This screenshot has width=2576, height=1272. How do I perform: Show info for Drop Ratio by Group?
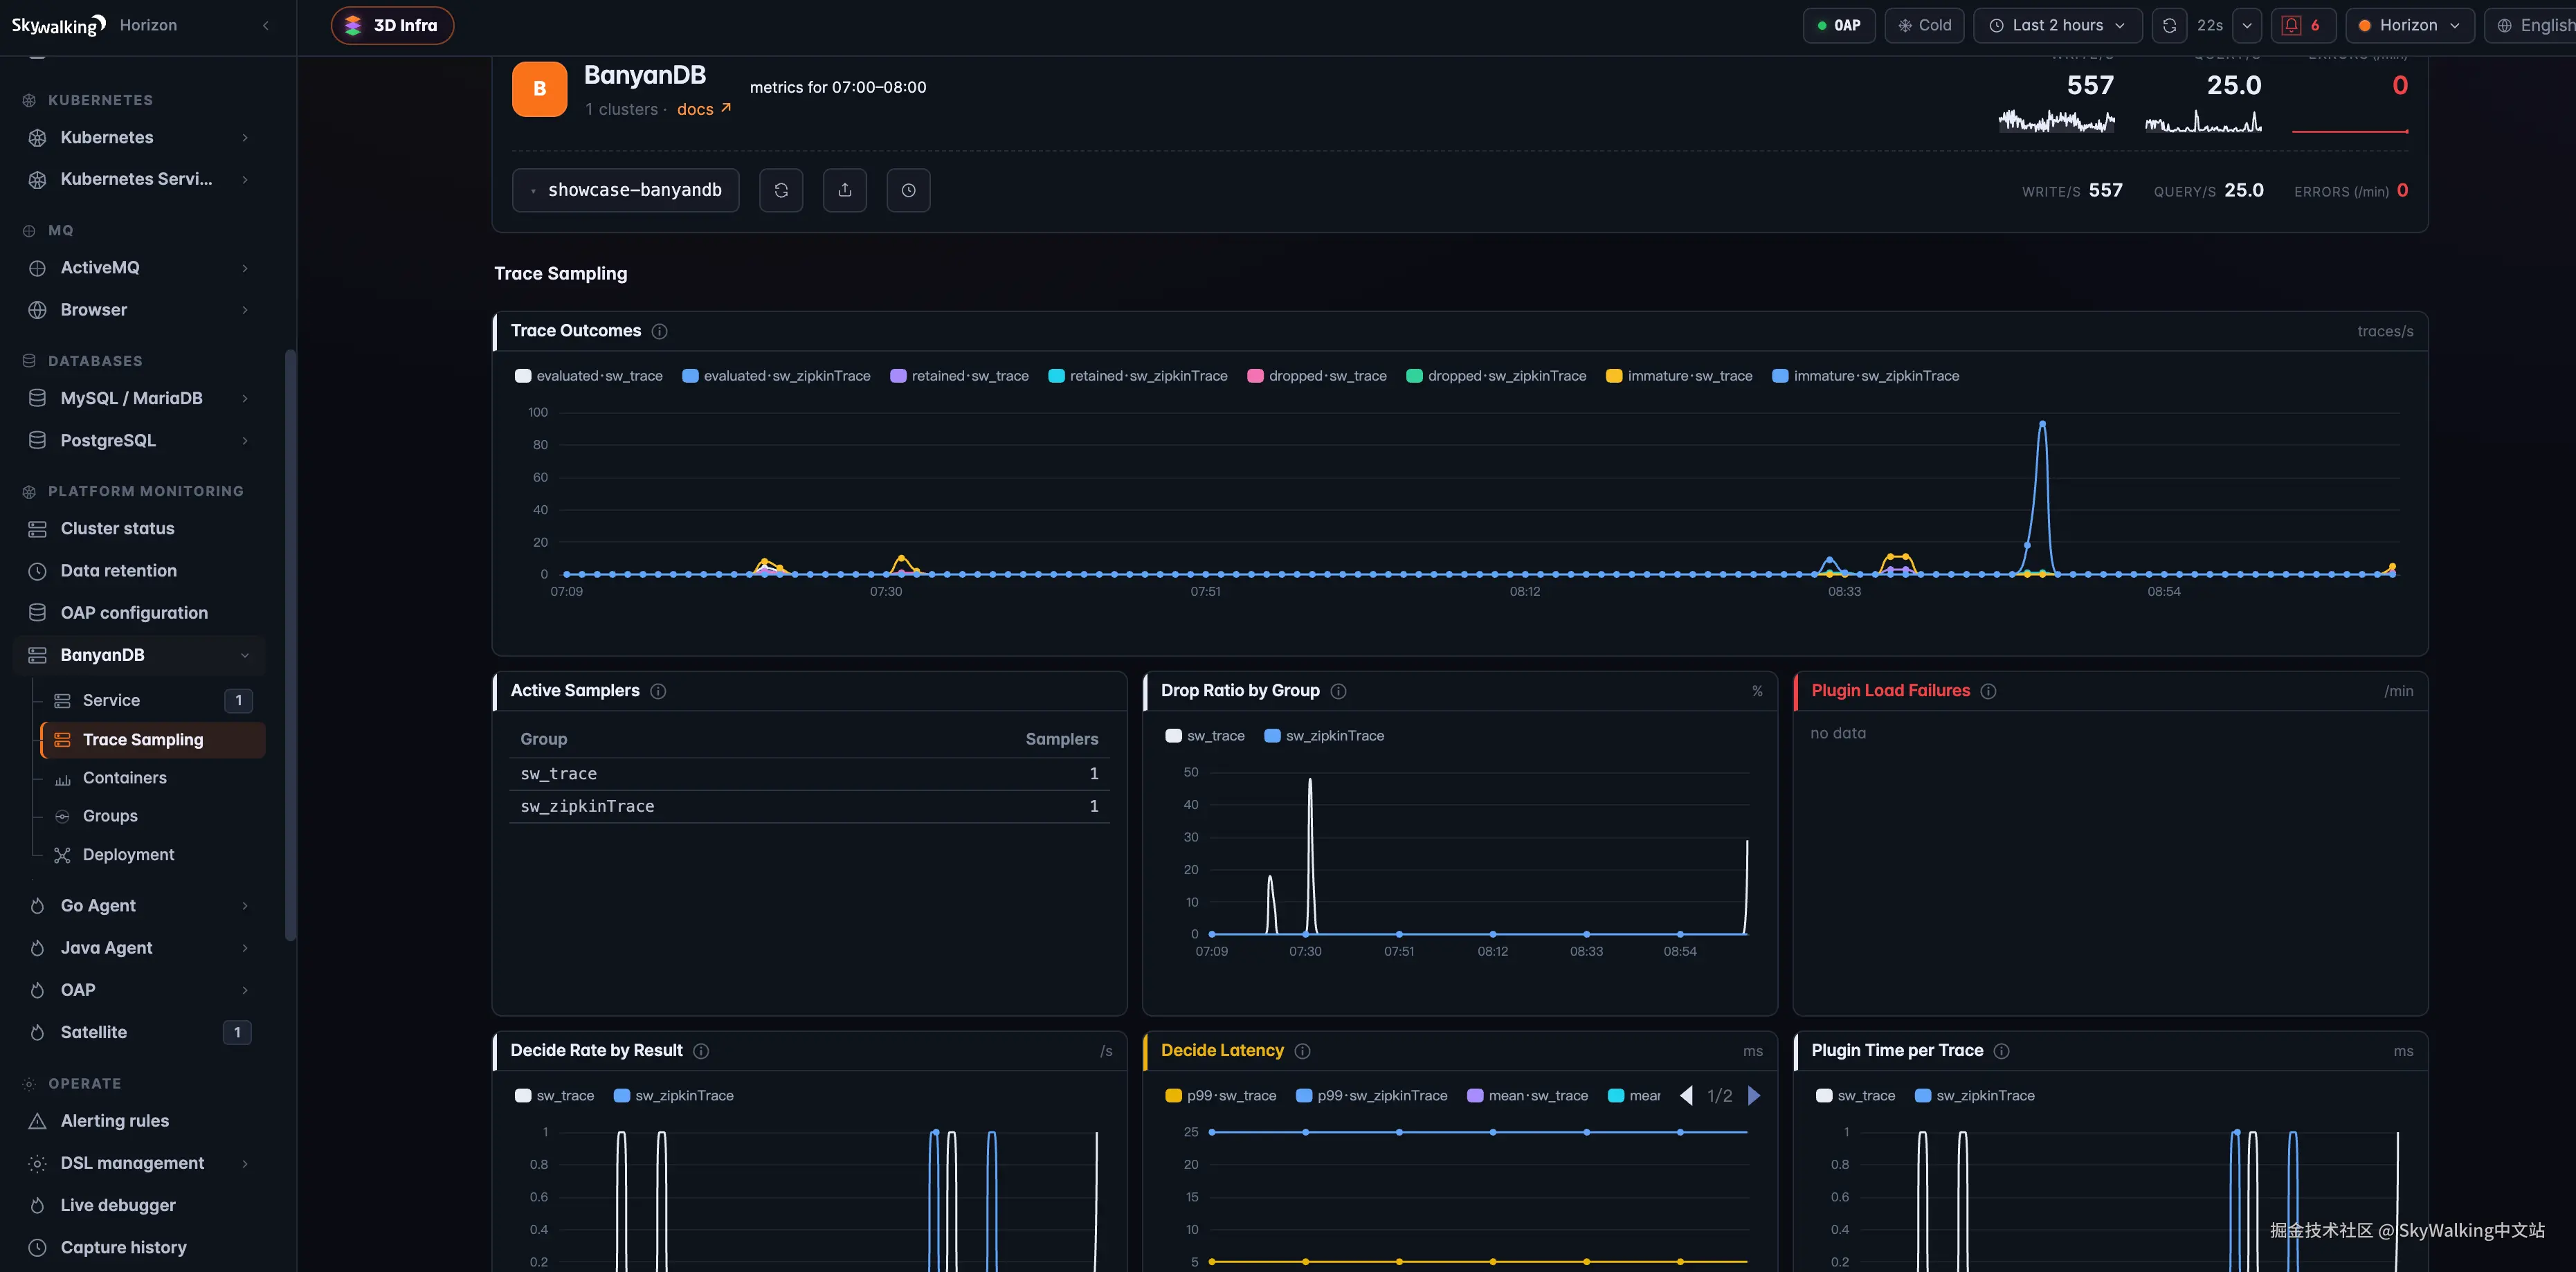pos(1338,691)
